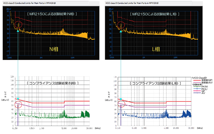This screenshot has height=134, width=214.
Task: Click the purple AV limit line in L相 compliance chart
Action: click(x=150, y=107)
